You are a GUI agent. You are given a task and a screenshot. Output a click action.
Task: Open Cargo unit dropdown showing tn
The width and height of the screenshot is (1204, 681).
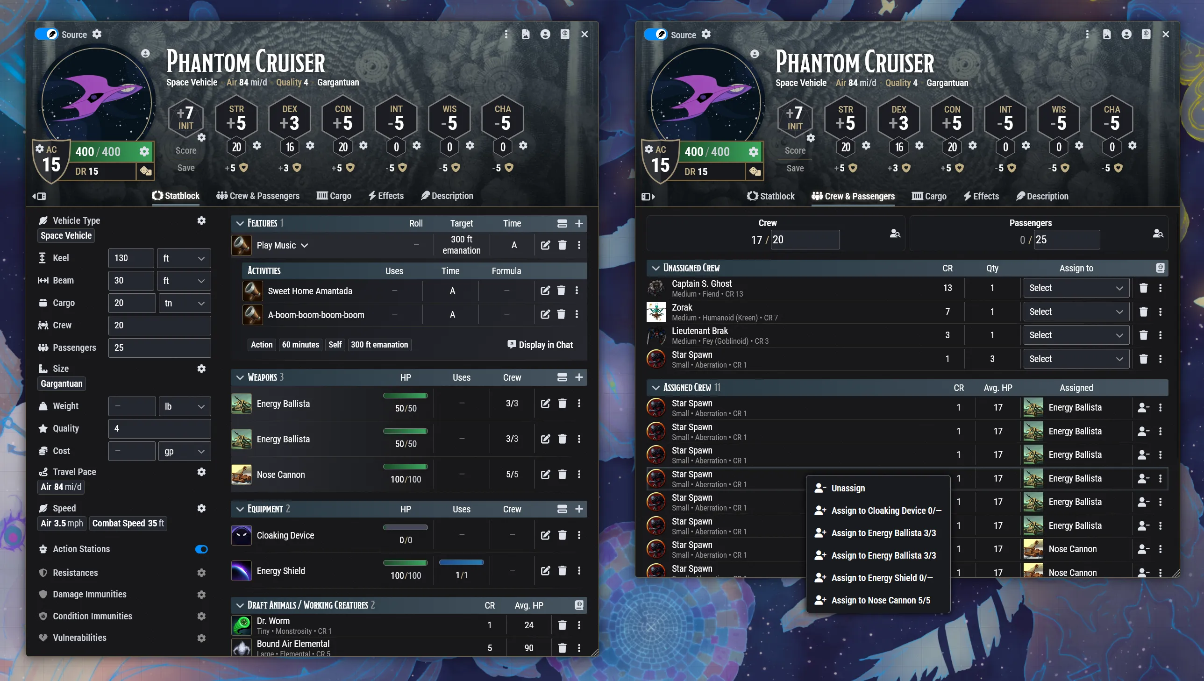[184, 303]
